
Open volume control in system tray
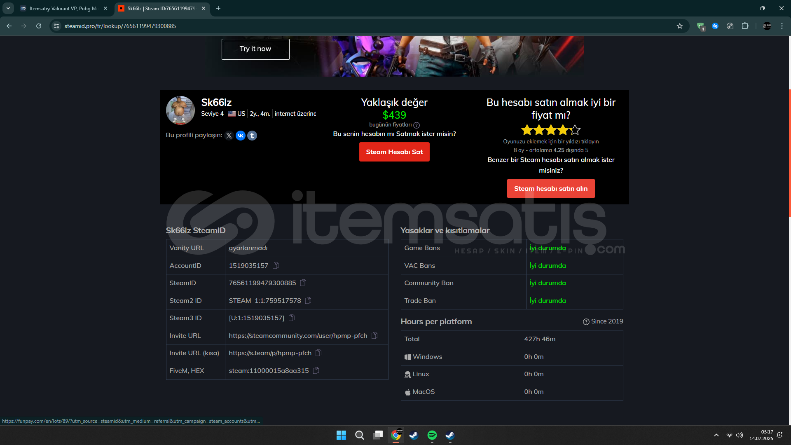pos(740,435)
